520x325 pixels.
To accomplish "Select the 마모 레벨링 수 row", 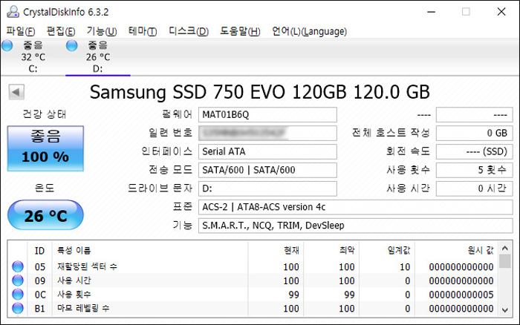I will tap(253, 309).
